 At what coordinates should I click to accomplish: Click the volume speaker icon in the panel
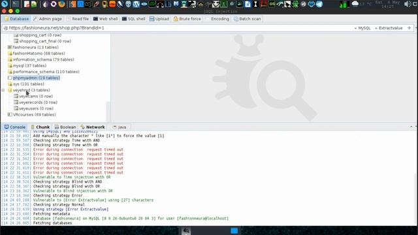coord(408,4)
